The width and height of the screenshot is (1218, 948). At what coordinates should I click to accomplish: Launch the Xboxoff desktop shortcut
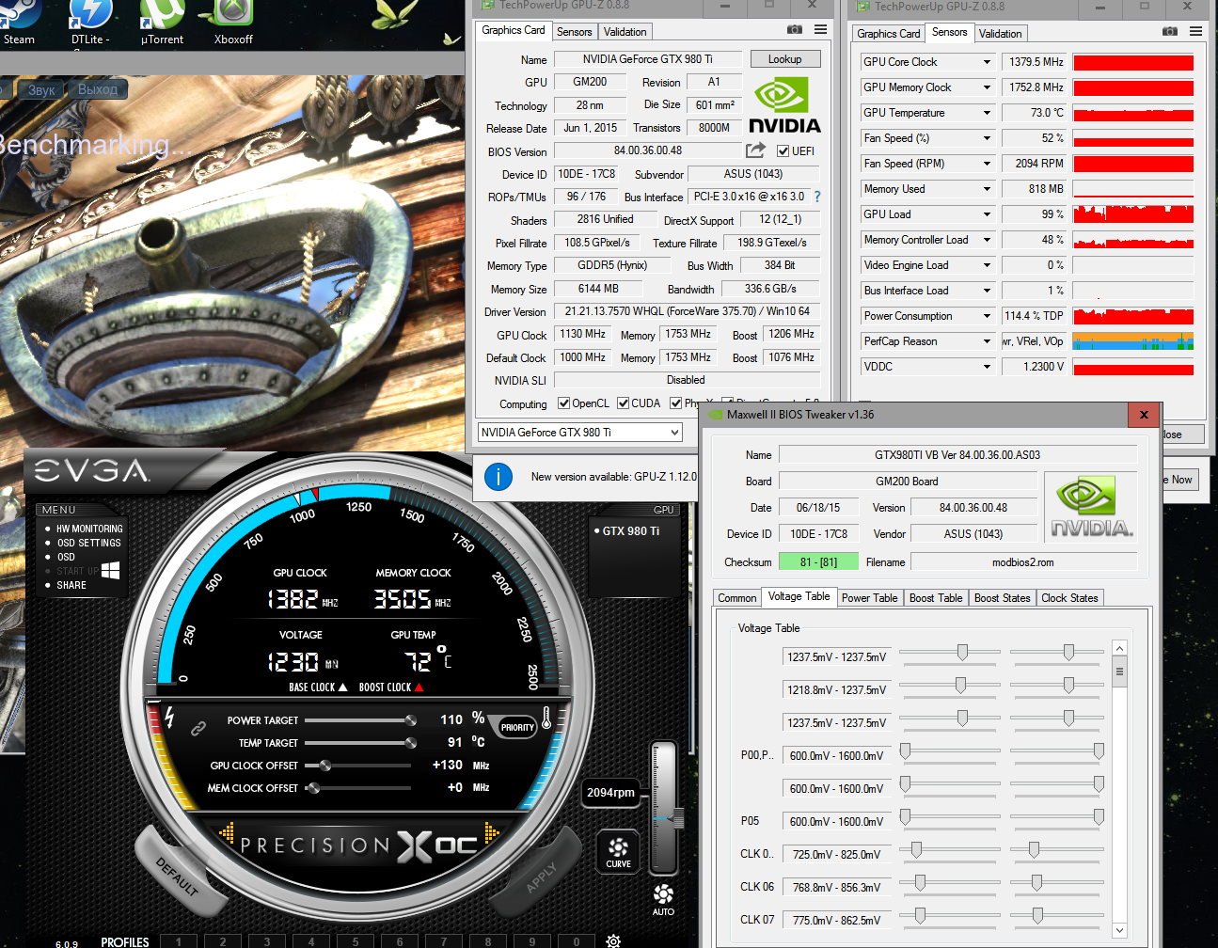(233, 21)
